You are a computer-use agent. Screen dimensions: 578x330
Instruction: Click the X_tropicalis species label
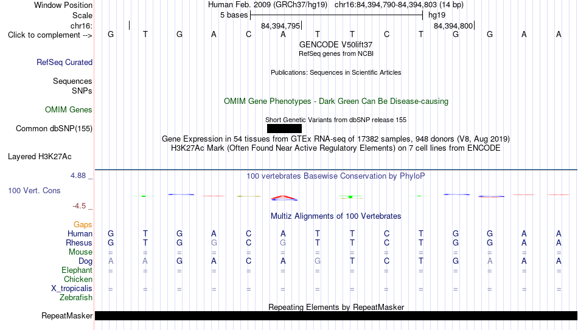pos(72,289)
